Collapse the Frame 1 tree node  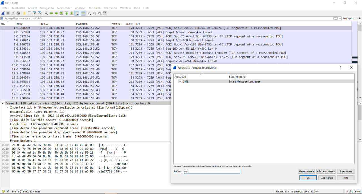(3, 103)
